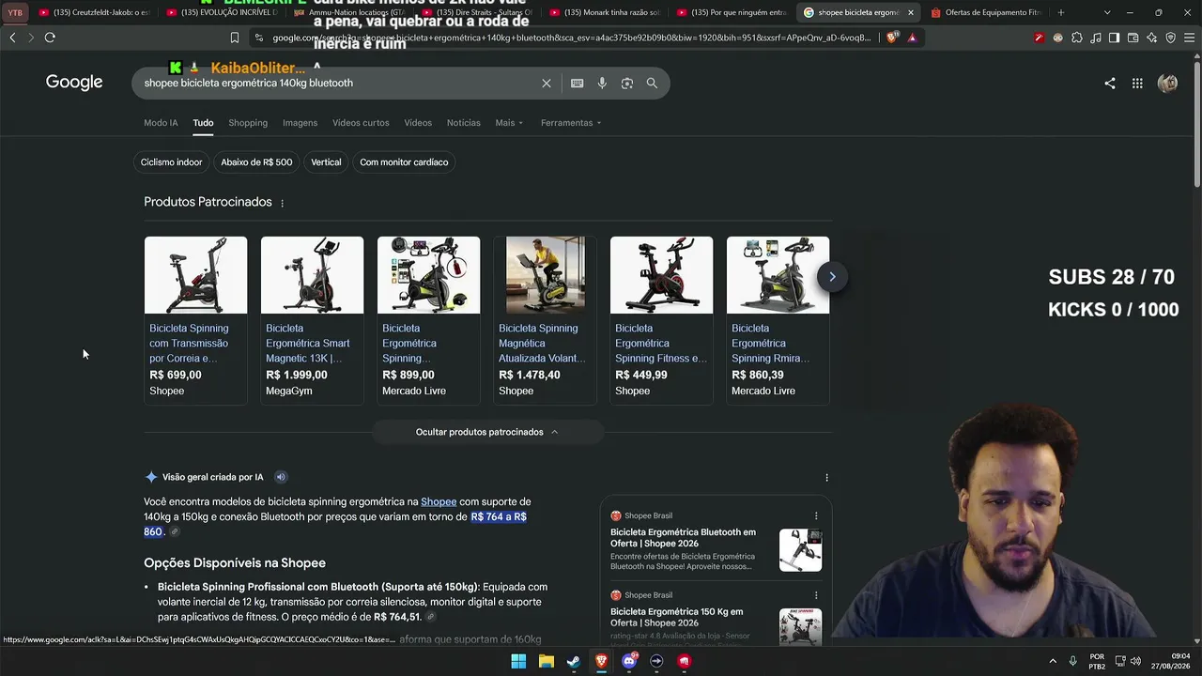Bookmark this page in the address bar
Screen dimensions: 1202x676
(x=235, y=38)
